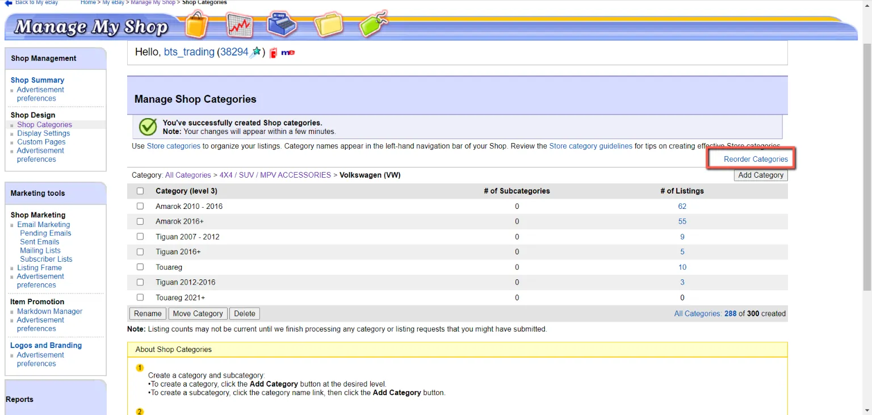Click the Amarok 2016+ category name
The height and width of the screenshot is (415, 872).
click(x=179, y=221)
